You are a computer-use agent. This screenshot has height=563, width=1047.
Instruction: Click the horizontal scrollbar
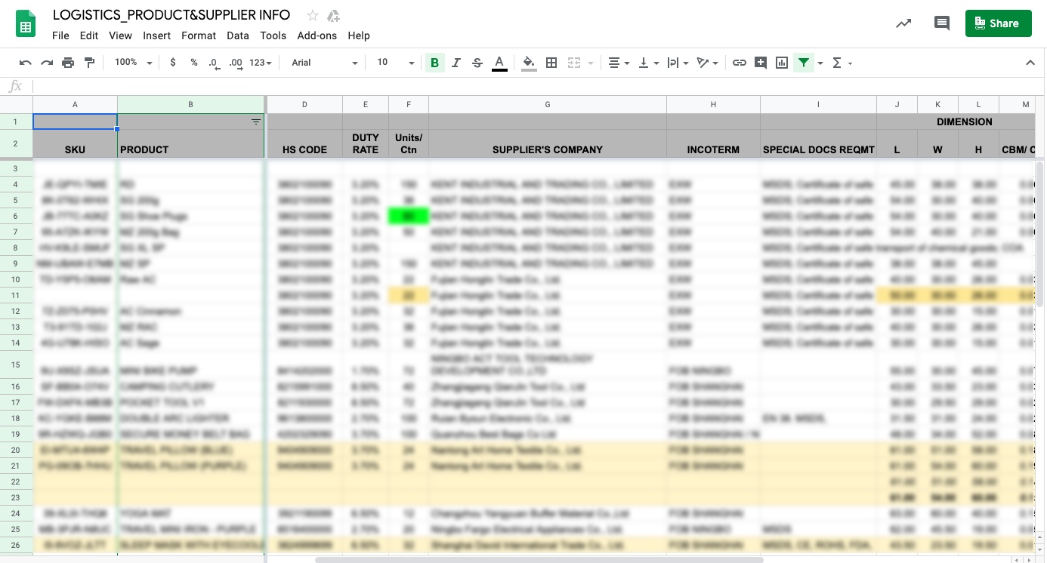tap(539, 560)
